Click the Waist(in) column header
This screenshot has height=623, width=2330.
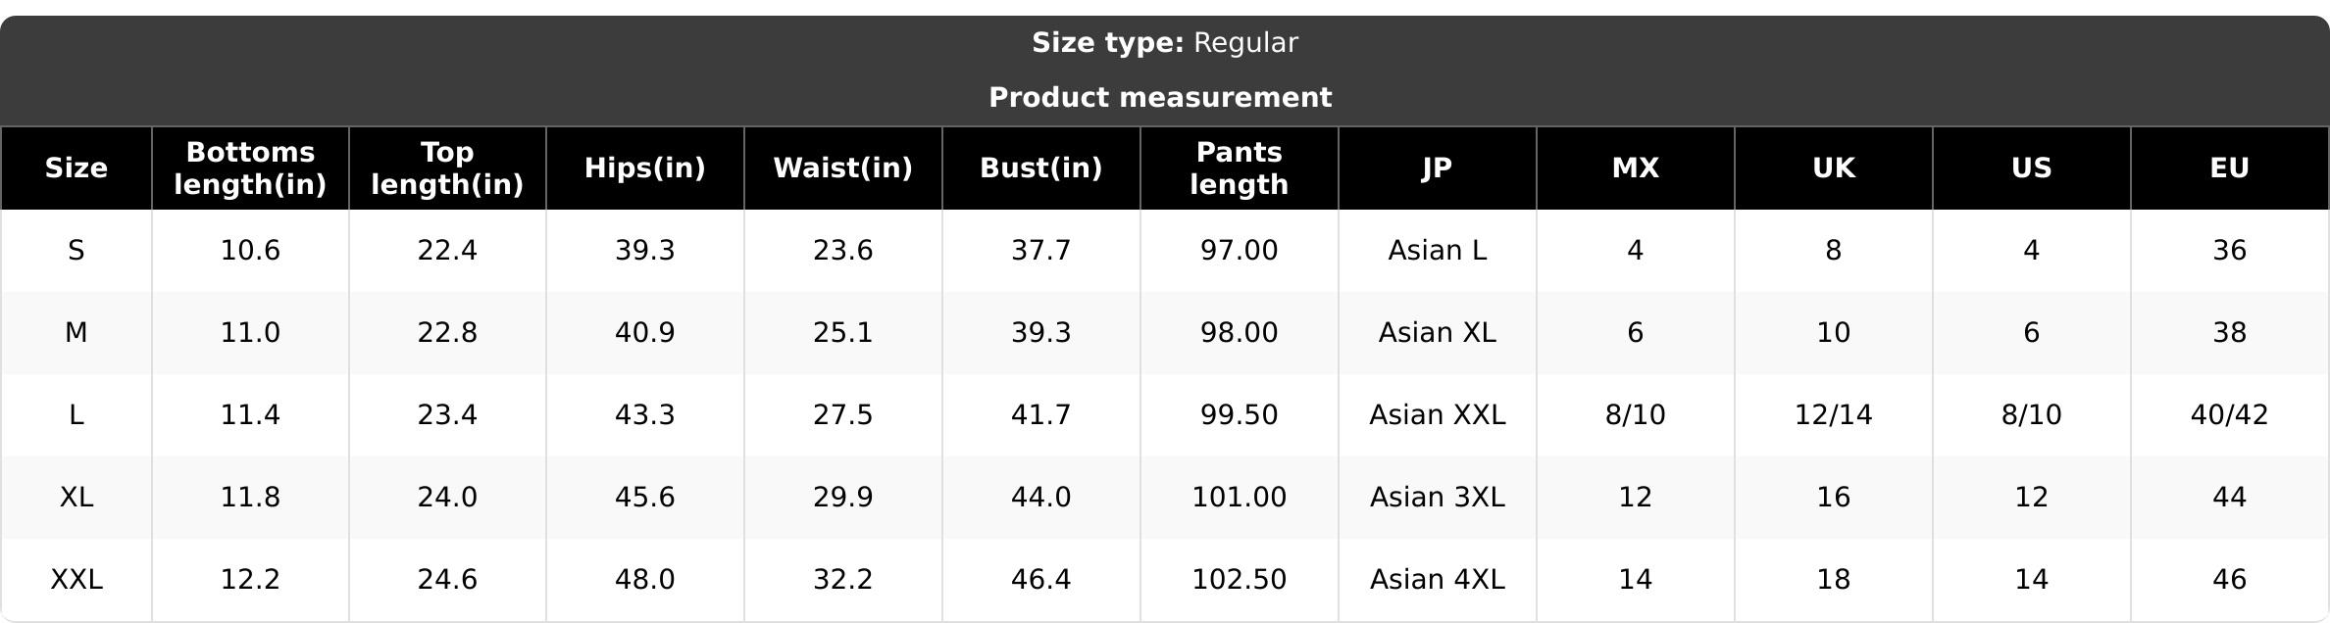coord(843,168)
